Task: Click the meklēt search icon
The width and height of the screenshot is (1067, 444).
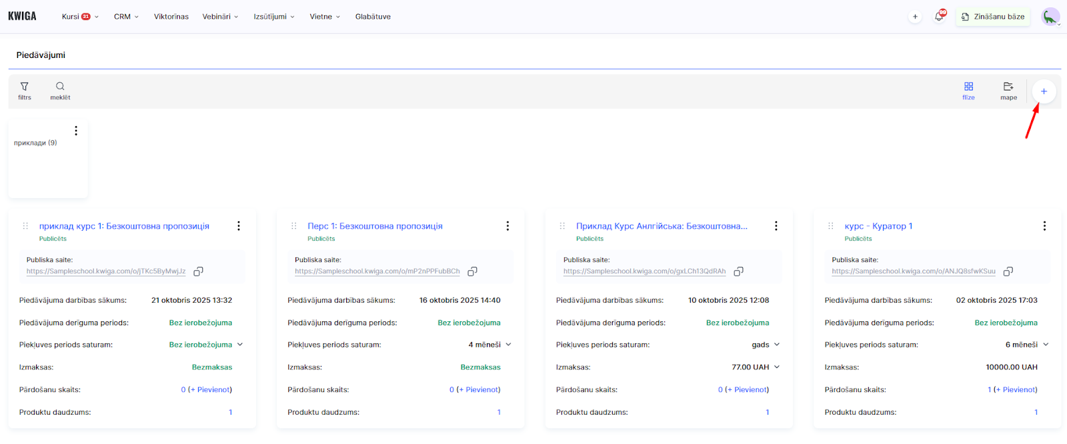Action: [60, 91]
